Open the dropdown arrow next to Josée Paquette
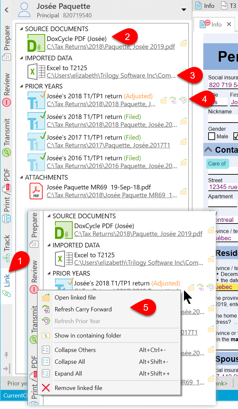The height and width of the screenshot is (409, 238). [x=184, y=10]
